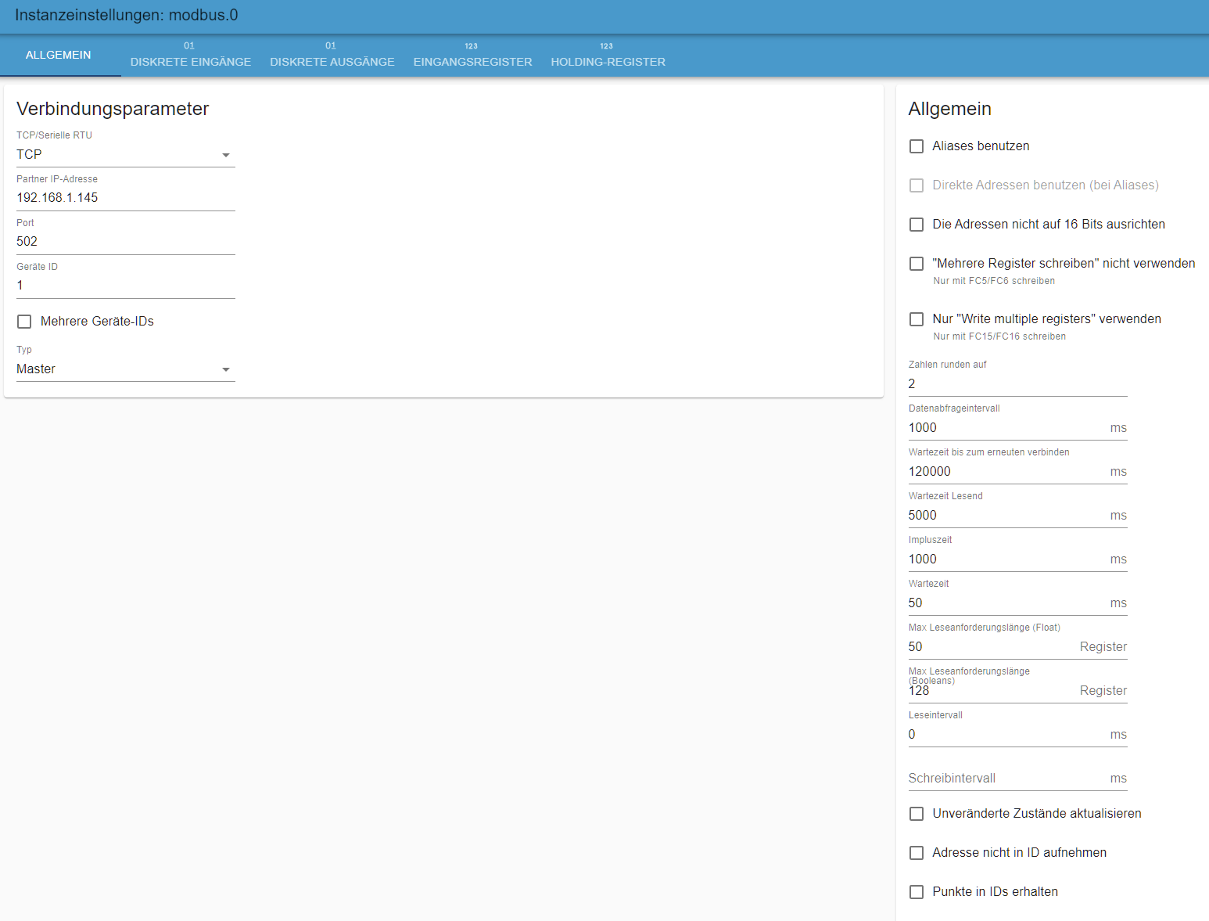
Task: Enable Nur "Write multiple registers" verwenden
Action: pos(917,319)
